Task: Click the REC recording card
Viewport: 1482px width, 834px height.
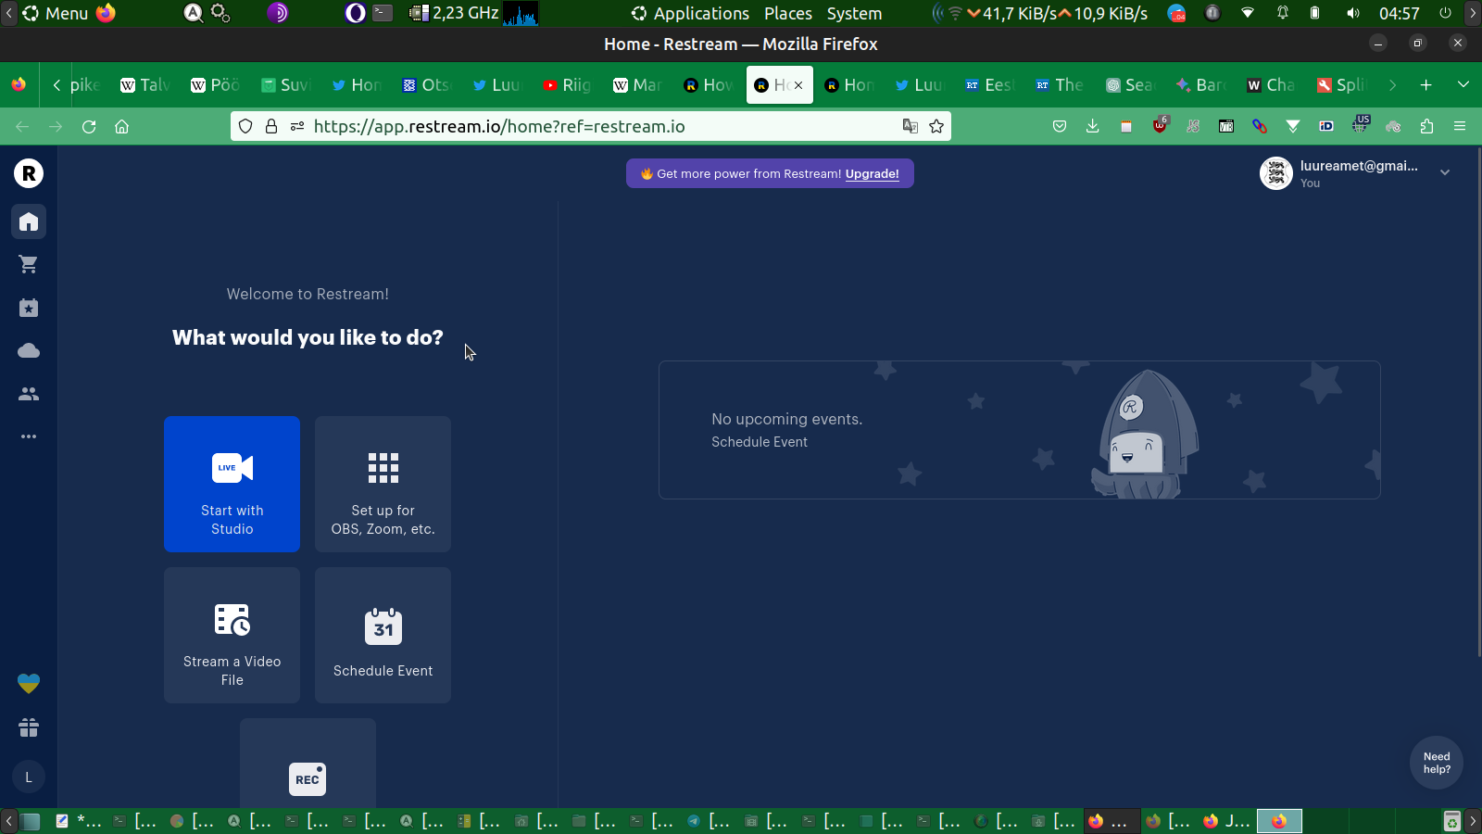Action: 308,764
